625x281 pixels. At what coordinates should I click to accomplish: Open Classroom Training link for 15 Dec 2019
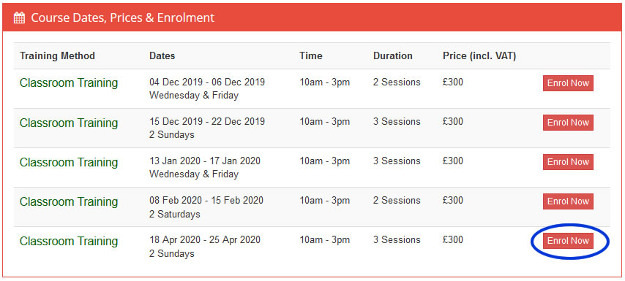(69, 123)
